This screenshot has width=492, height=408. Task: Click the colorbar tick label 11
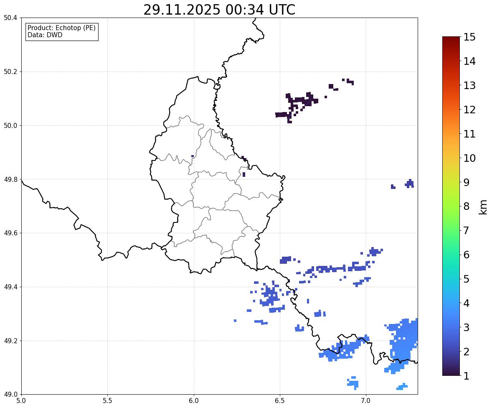pyautogui.click(x=470, y=134)
